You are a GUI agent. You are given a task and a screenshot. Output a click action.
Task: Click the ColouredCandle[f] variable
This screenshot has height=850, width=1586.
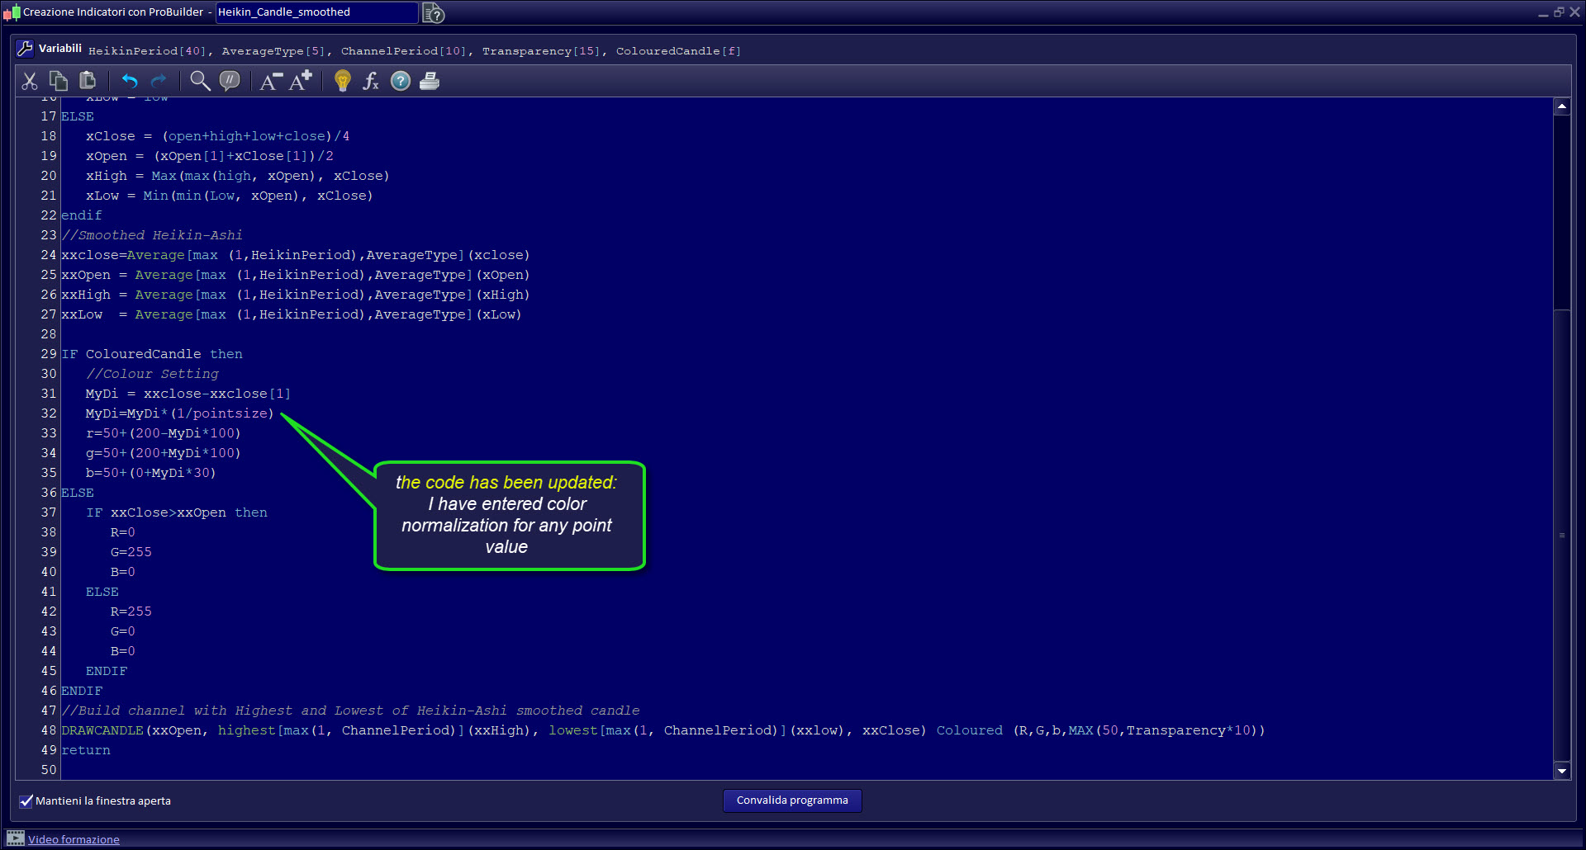click(x=678, y=51)
